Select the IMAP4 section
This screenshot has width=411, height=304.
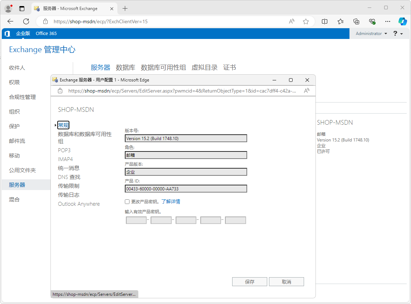click(65, 159)
